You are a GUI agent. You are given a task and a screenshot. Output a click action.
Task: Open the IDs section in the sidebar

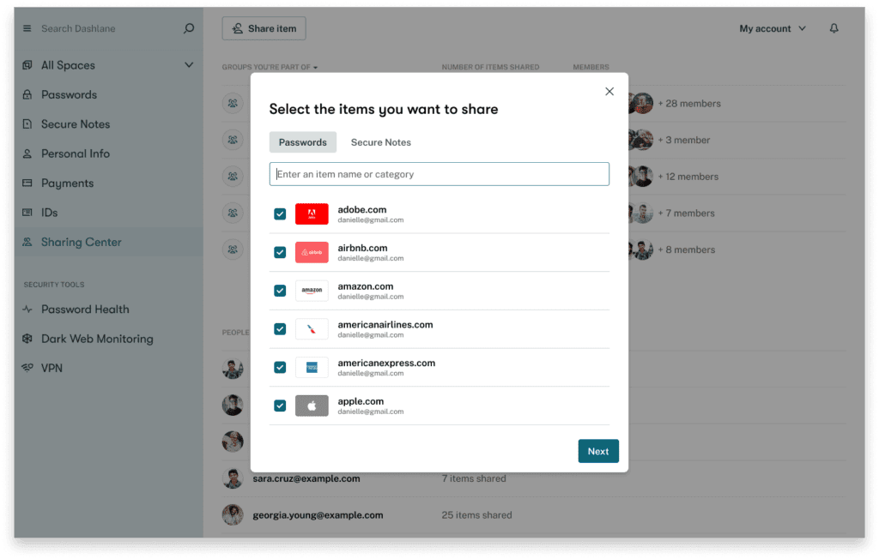(27, 212)
